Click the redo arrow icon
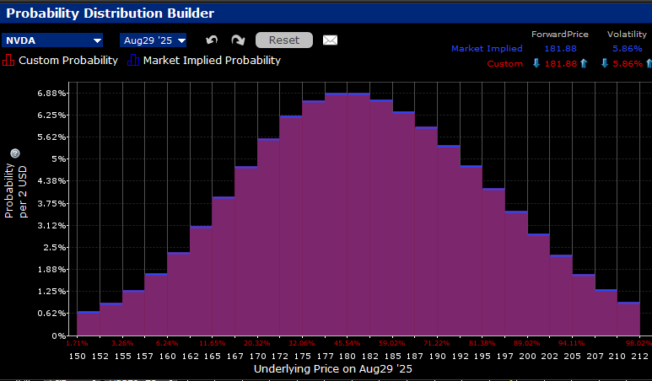This screenshot has height=381, width=652. [x=238, y=40]
